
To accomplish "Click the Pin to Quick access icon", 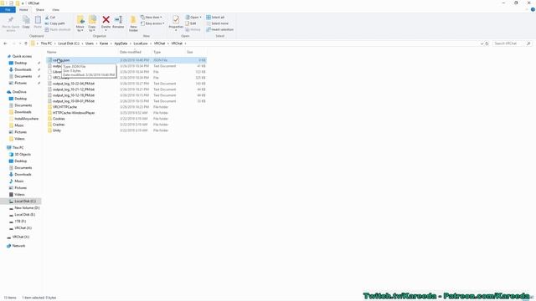I will tap(11, 20).
